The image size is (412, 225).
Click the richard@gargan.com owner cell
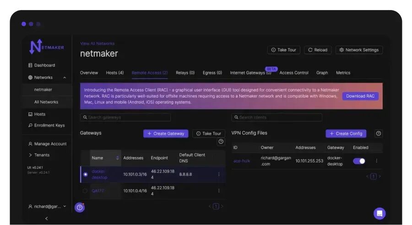click(276, 161)
